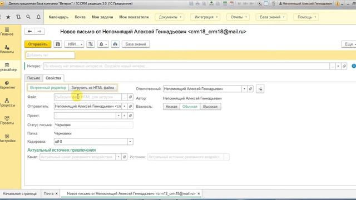
Task: Set importance to Обычная
Action: click(190, 106)
